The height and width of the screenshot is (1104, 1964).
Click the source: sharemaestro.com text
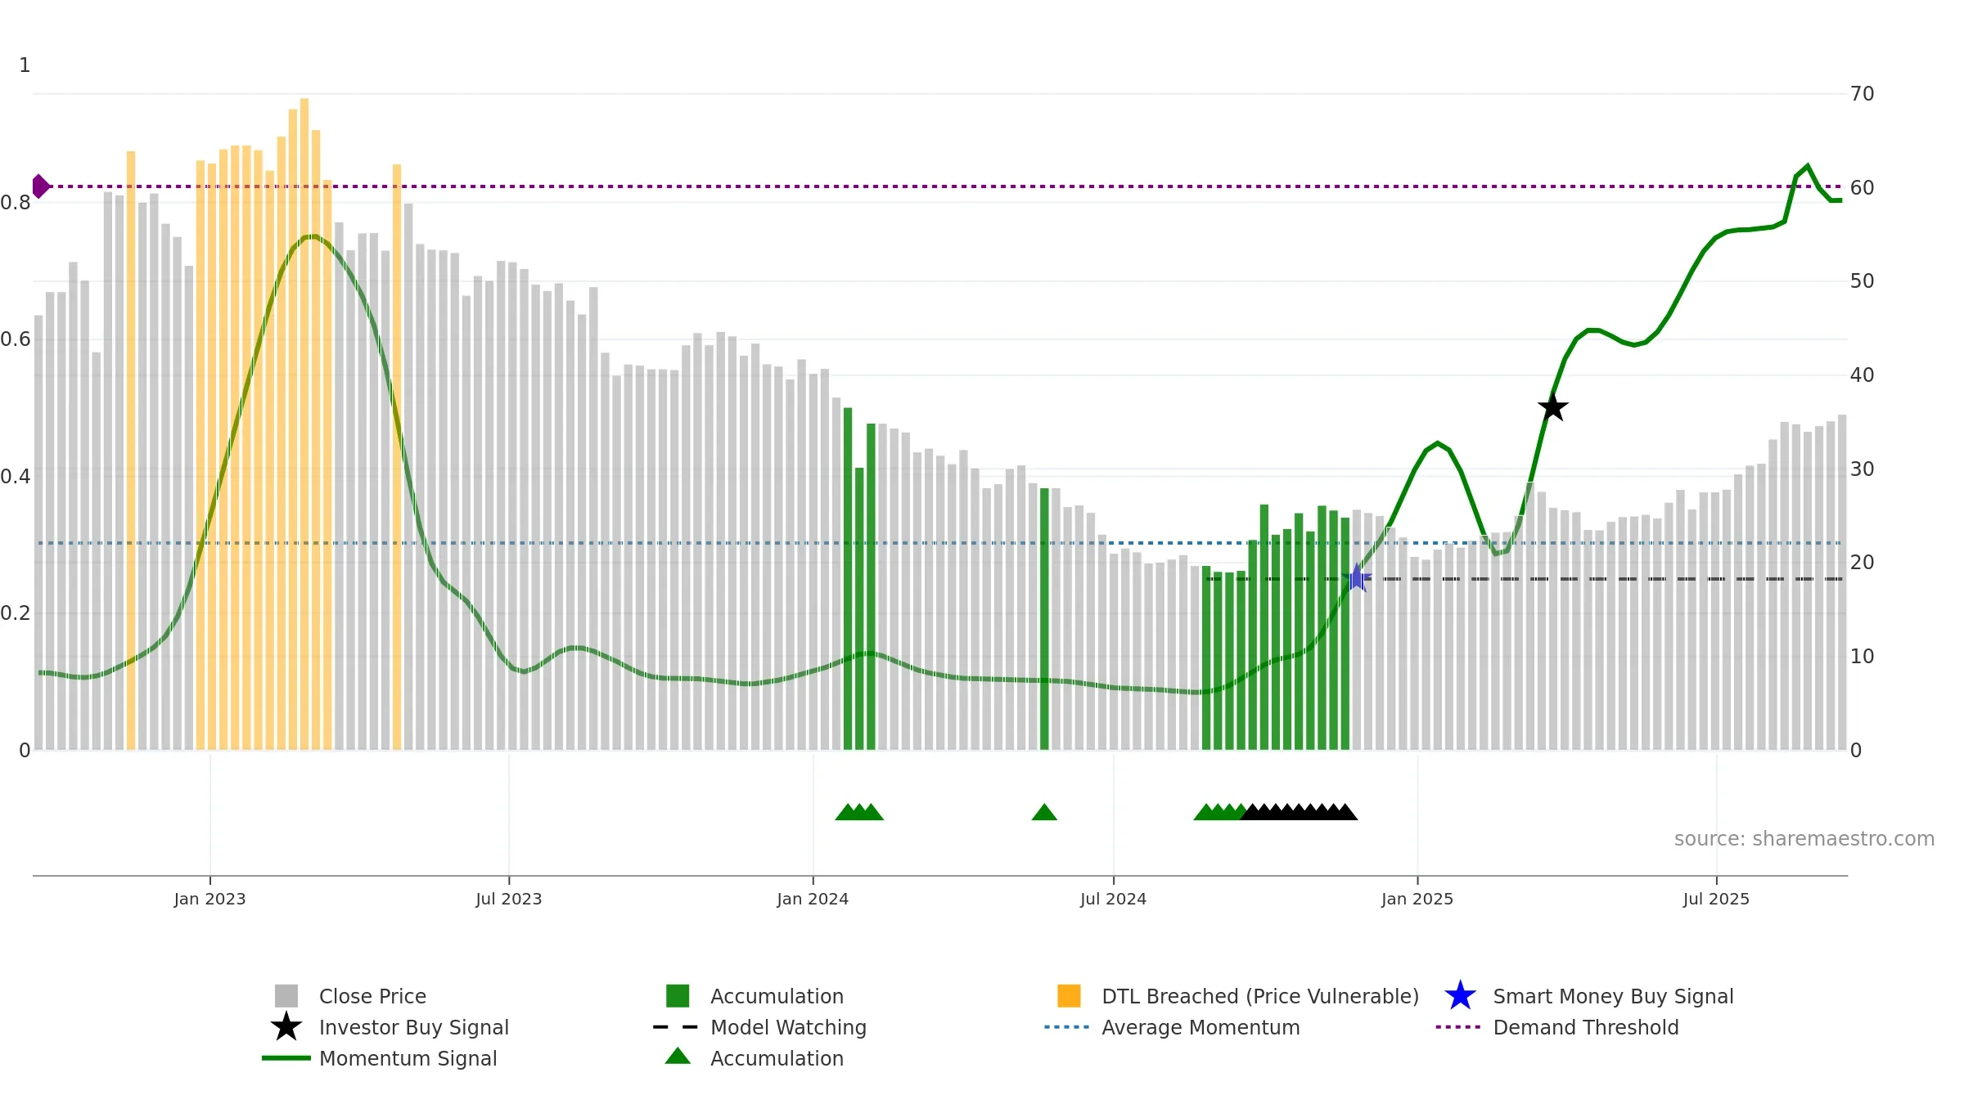[1804, 839]
